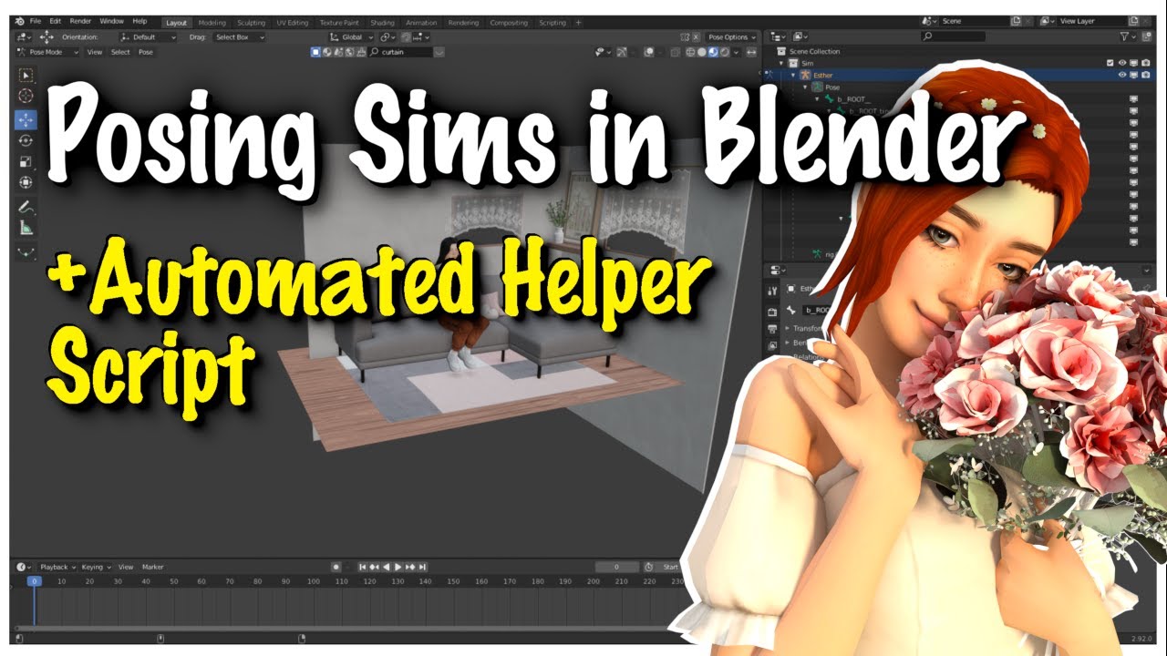Open the Marker menu in timeline
This screenshot has width=1167, height=656.
coord(152,567)
